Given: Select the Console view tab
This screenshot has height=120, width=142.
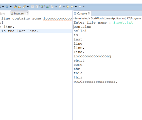Looking at the screenshot, I should coord(82,13).
